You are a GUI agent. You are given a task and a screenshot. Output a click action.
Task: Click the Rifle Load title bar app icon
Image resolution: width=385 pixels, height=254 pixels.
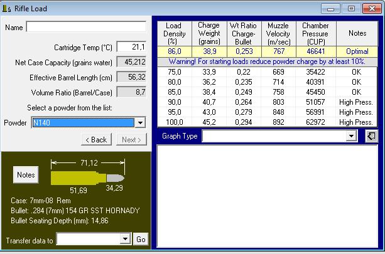[8, 9]
